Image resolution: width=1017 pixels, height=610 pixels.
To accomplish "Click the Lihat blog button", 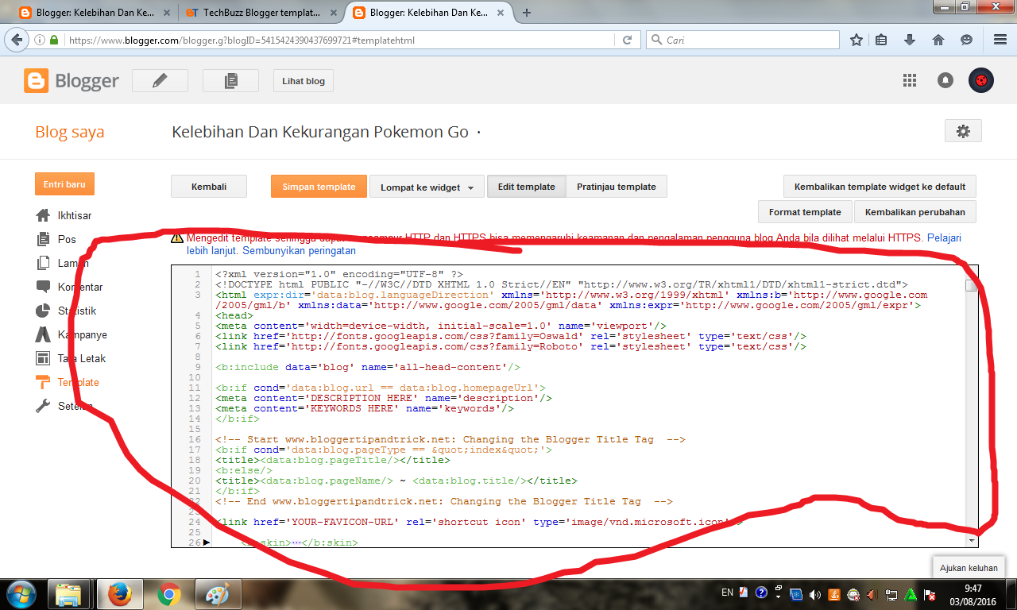I will pyautogui.click(x=304, y=81).
